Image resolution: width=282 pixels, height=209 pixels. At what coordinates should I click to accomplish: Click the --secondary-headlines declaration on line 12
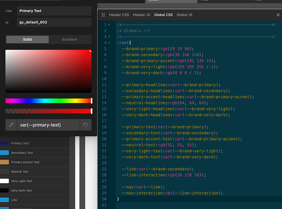point(176,91)
